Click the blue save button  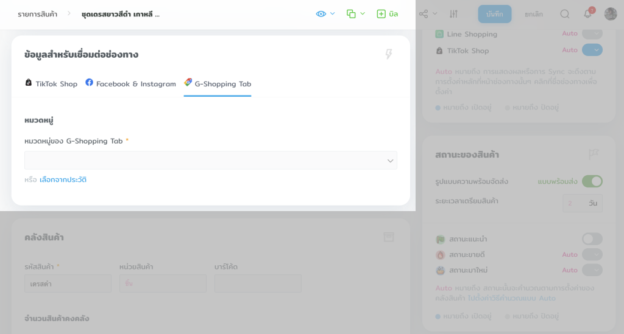pyautogui.click(x=494, y=13)
